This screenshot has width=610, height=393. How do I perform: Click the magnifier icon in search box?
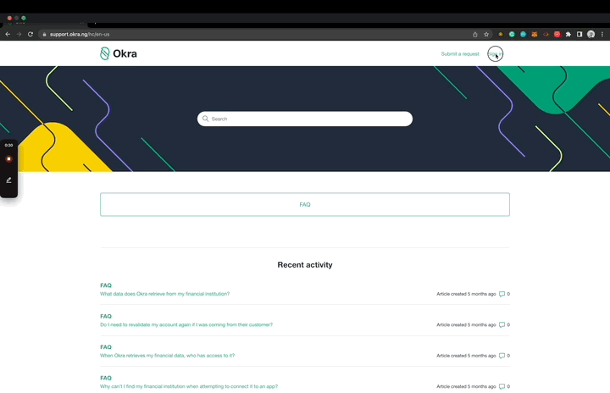(205, 119)
